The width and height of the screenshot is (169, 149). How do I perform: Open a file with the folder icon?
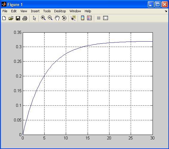click(11, 18)
